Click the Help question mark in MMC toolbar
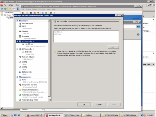Viewport: 156px width, 117px height. click(x=18, y=9)
